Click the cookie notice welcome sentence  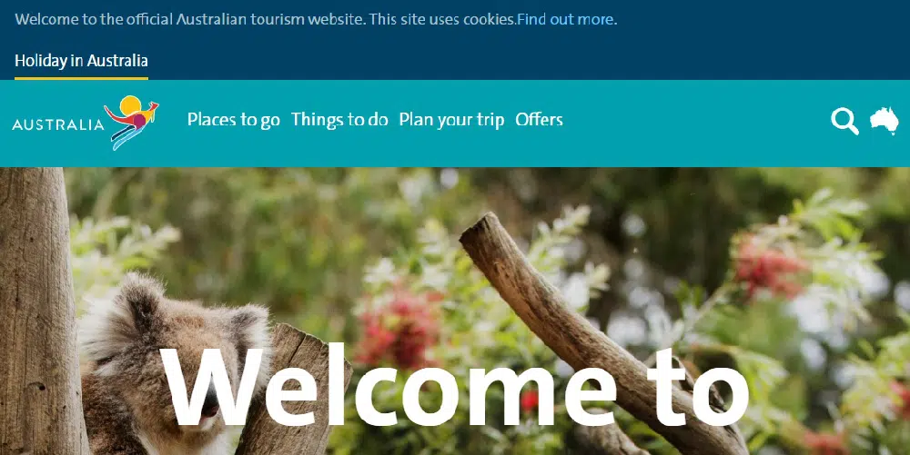pos(265,19)
